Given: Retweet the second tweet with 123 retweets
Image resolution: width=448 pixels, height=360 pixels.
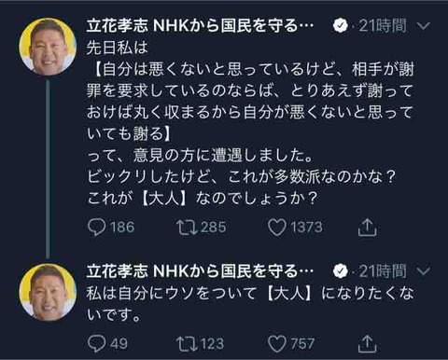Looking at the screenshot, I should [187, 343].
